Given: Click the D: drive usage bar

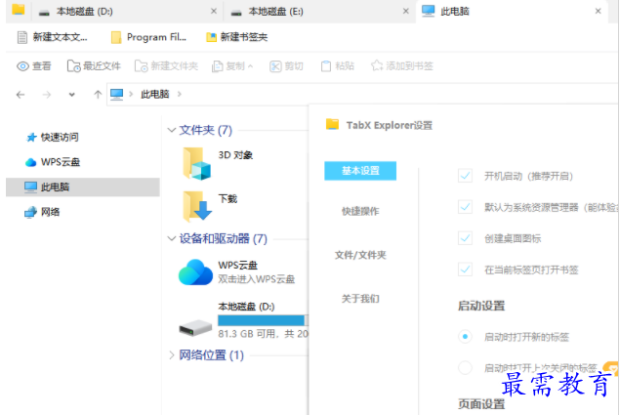Looking at the screenshot, I should [263, 320].
